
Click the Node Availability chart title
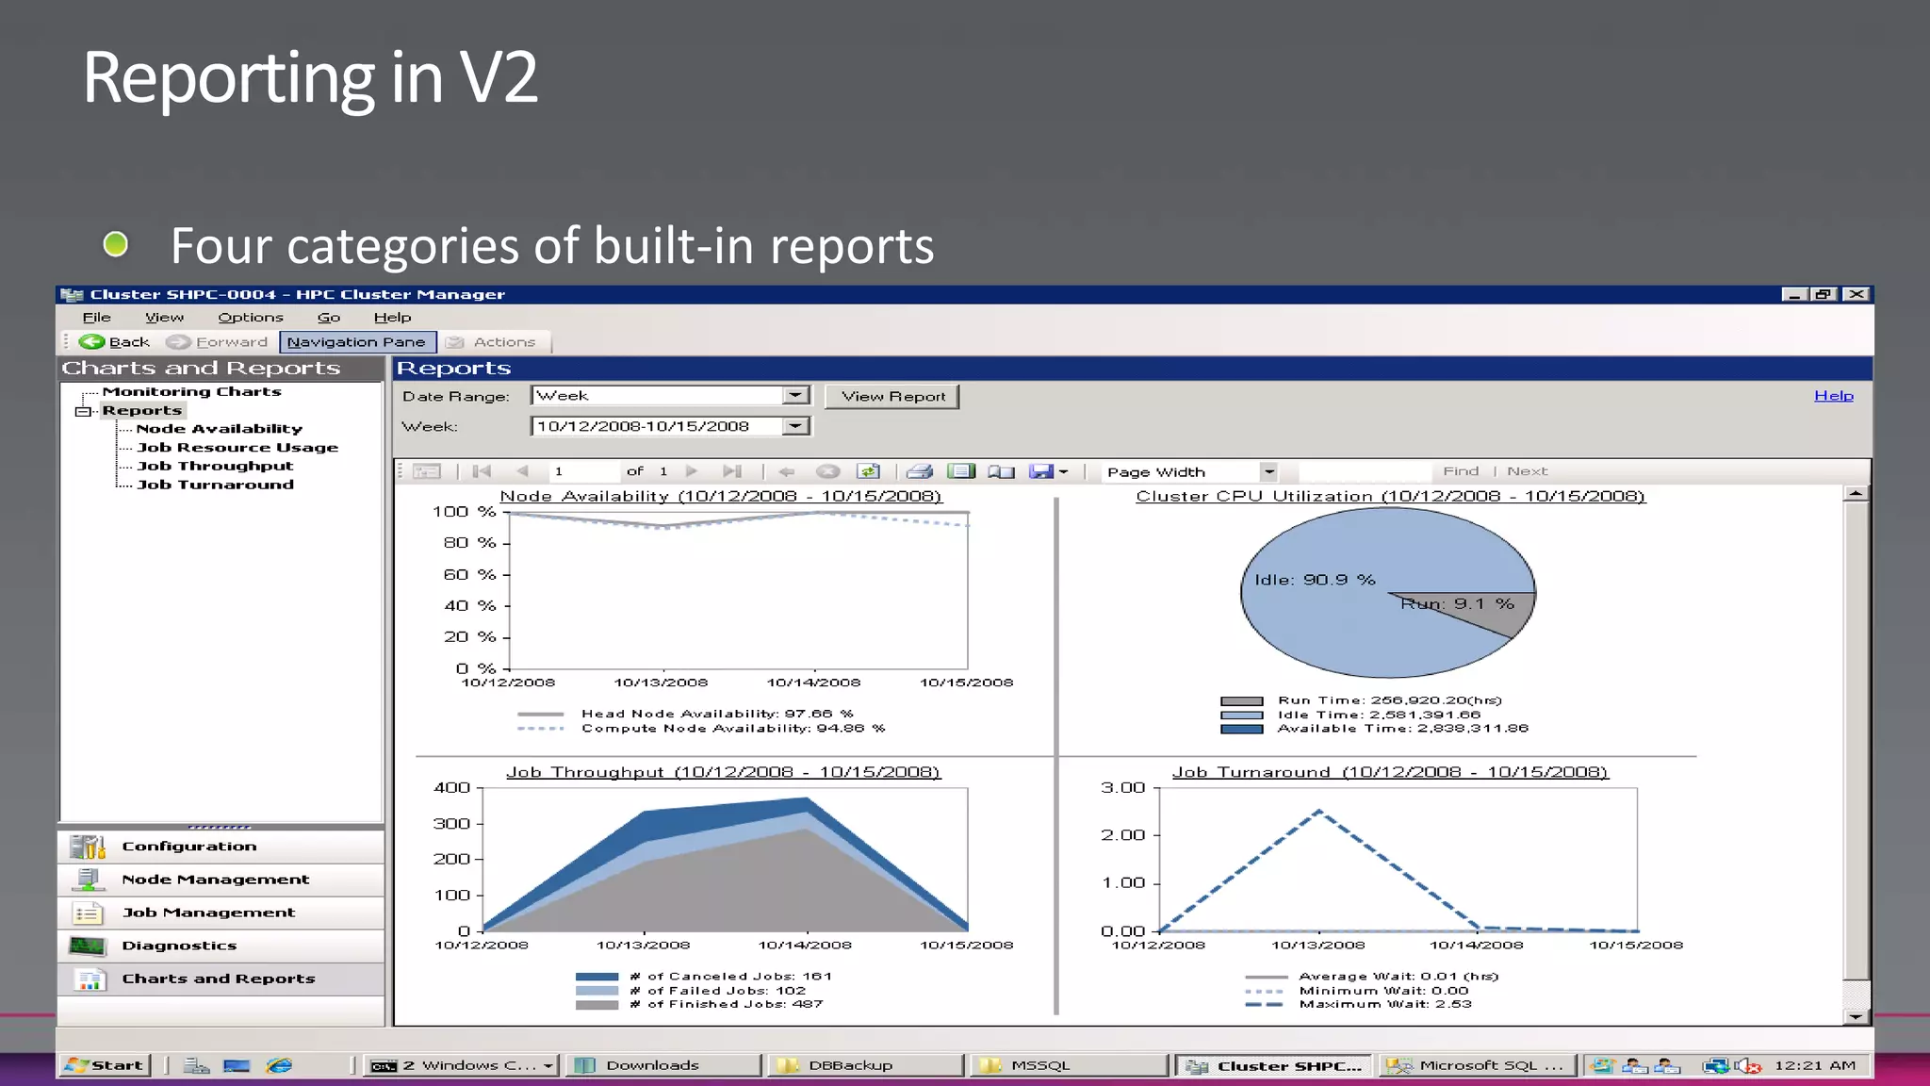(721, 496)
